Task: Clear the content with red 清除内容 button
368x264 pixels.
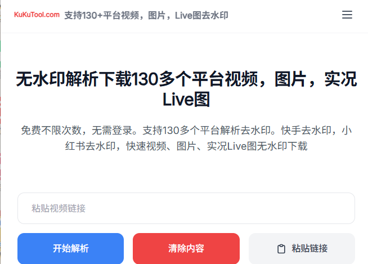Action: tap(186, 248)
